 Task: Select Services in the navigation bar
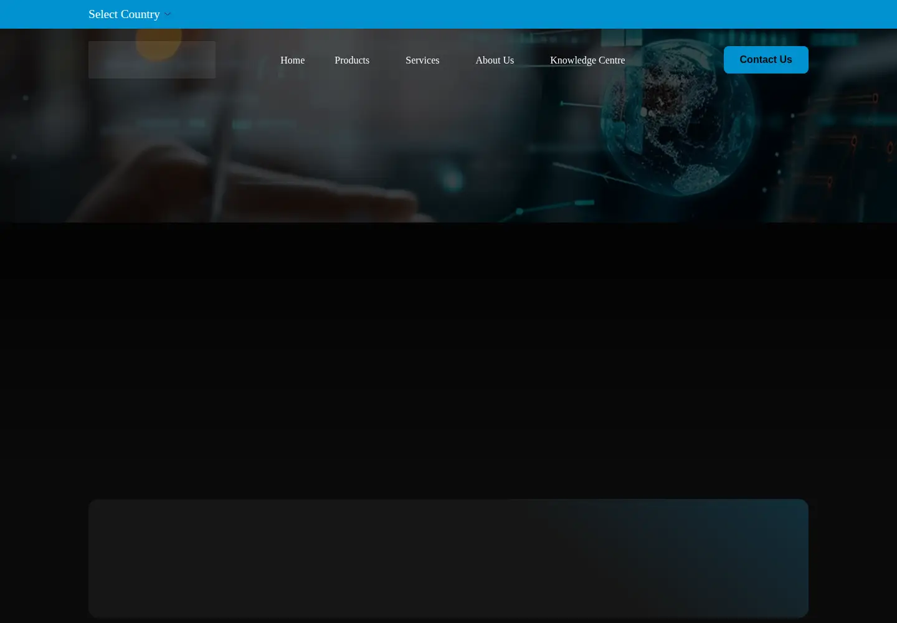(422, 60)
